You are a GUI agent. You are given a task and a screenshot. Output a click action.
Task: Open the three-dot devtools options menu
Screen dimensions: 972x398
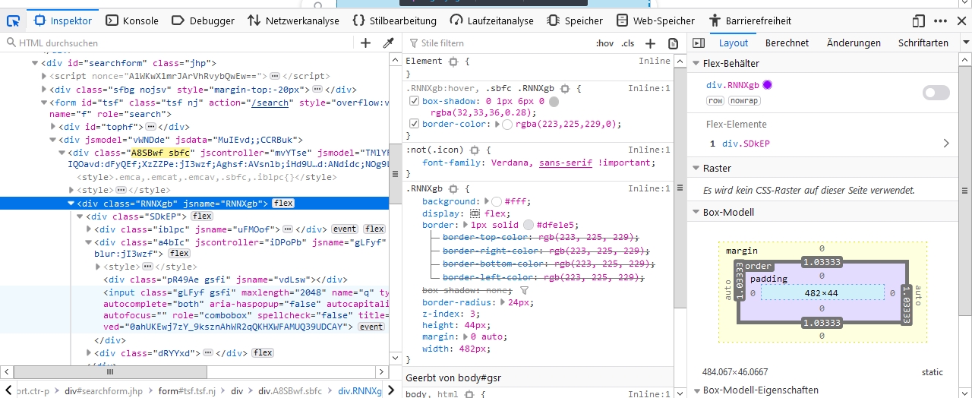click(x=941, y=21)
